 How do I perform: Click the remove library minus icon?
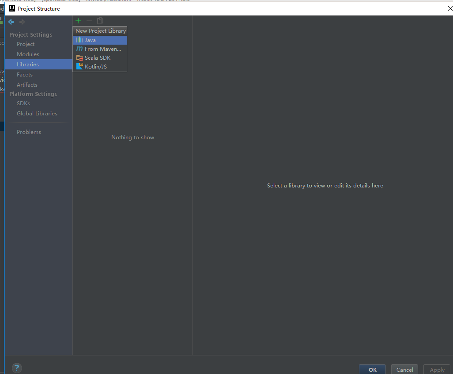click(89, 21)
